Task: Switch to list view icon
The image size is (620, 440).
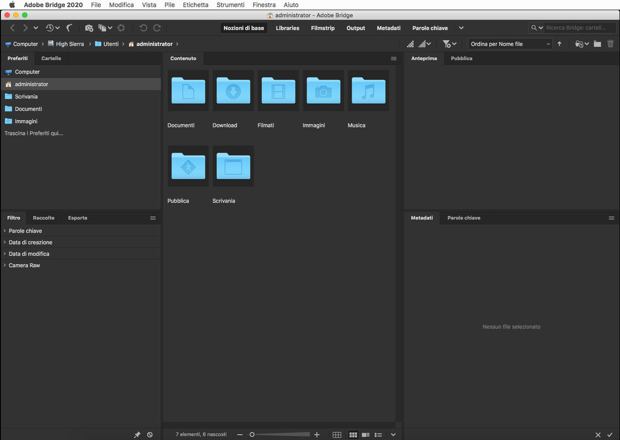Action: (378, 435)
